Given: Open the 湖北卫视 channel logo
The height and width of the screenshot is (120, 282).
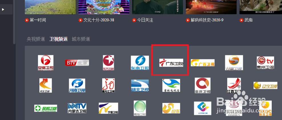Looking at the screenshot, I should pyautogui.click(x=140, y=85).
